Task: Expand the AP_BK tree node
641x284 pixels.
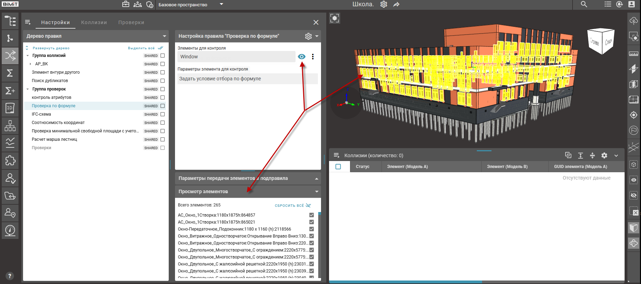Action: tap(30, 64)
